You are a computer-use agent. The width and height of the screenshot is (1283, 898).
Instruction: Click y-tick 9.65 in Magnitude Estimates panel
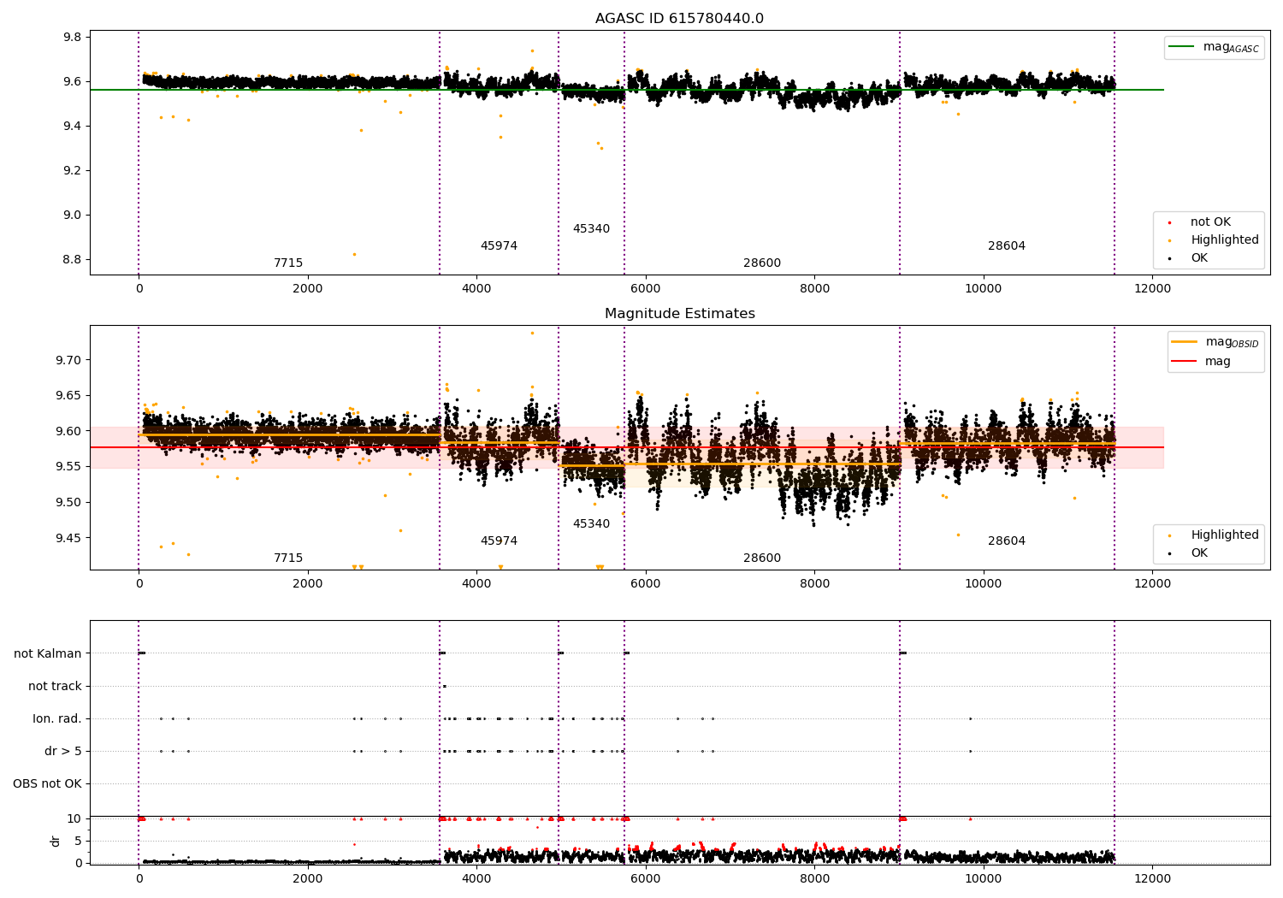(69, 396)
